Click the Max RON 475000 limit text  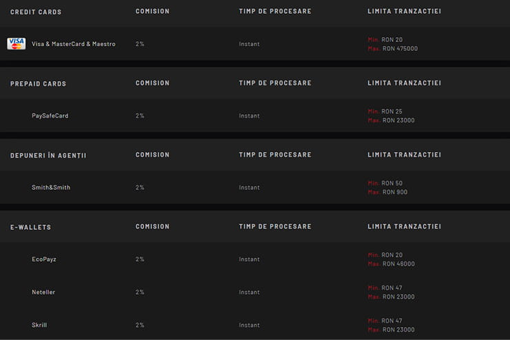pyautogui.click(x=393, y=49)
